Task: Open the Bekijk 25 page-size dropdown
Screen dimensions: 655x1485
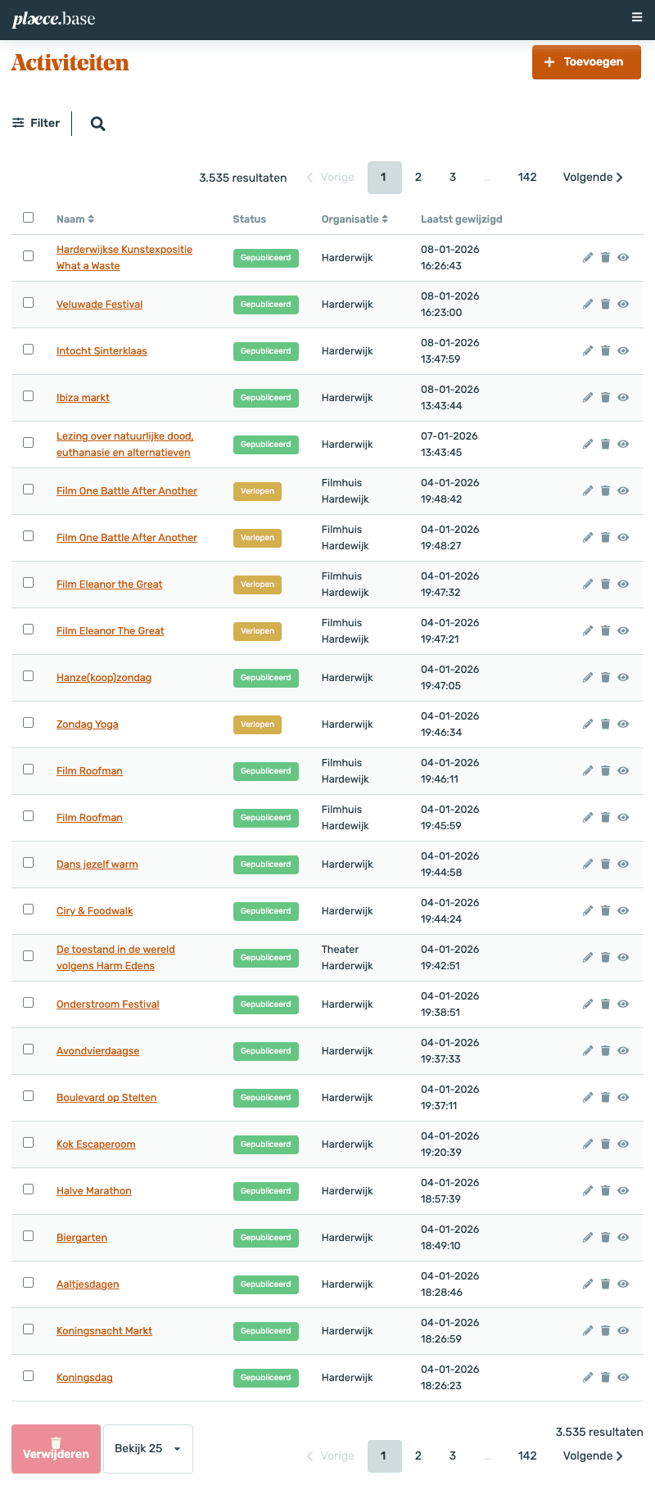Action: tap(148, 1448)
